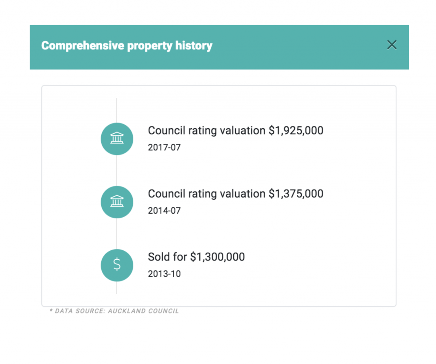This screenshot has height=364, width=436.
Task: Click the bottom dollar icon on the vertical timeline
Action: tap(117, 265)
